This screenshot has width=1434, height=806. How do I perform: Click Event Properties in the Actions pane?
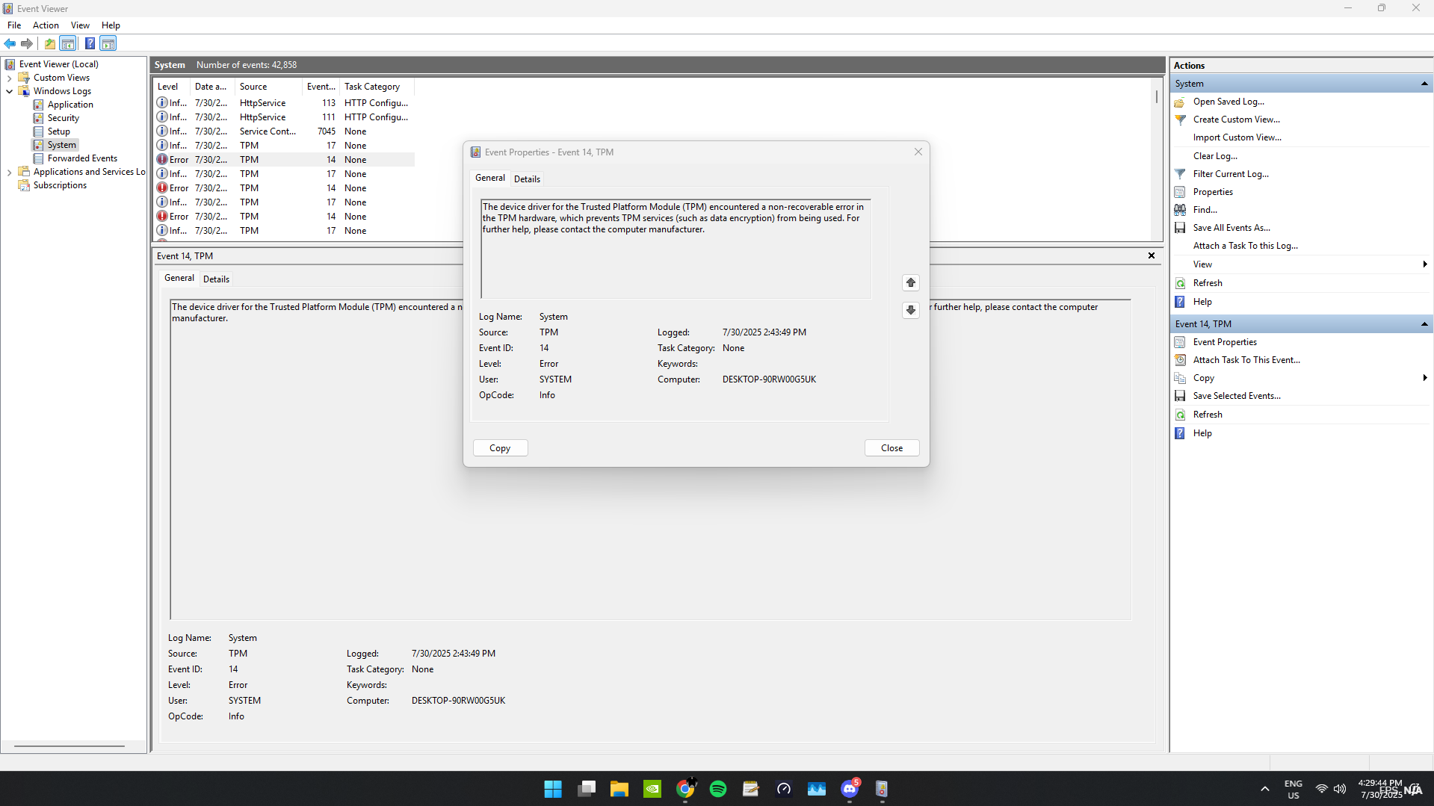pyautogui.click(x=1225, y=342)
